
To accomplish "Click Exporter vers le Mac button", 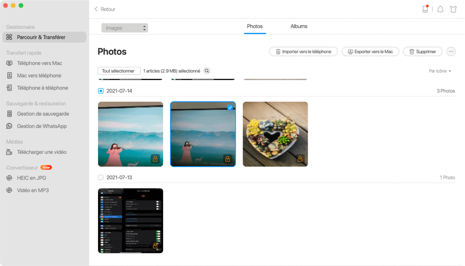I will [x=371, y=52].
